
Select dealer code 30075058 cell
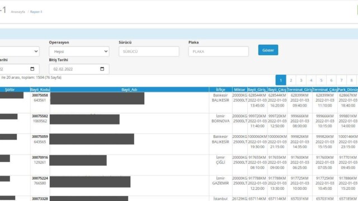[40, 102]
